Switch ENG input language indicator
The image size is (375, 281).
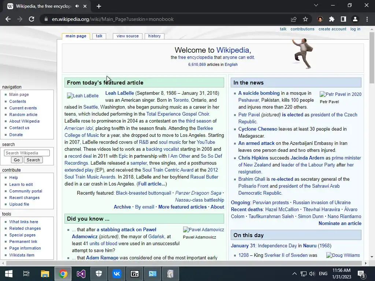pyautogui.click(x=323, y=274)
